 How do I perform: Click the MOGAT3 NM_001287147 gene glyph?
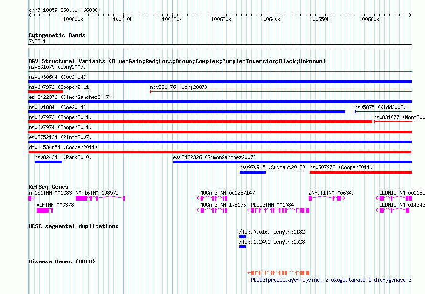213,198
